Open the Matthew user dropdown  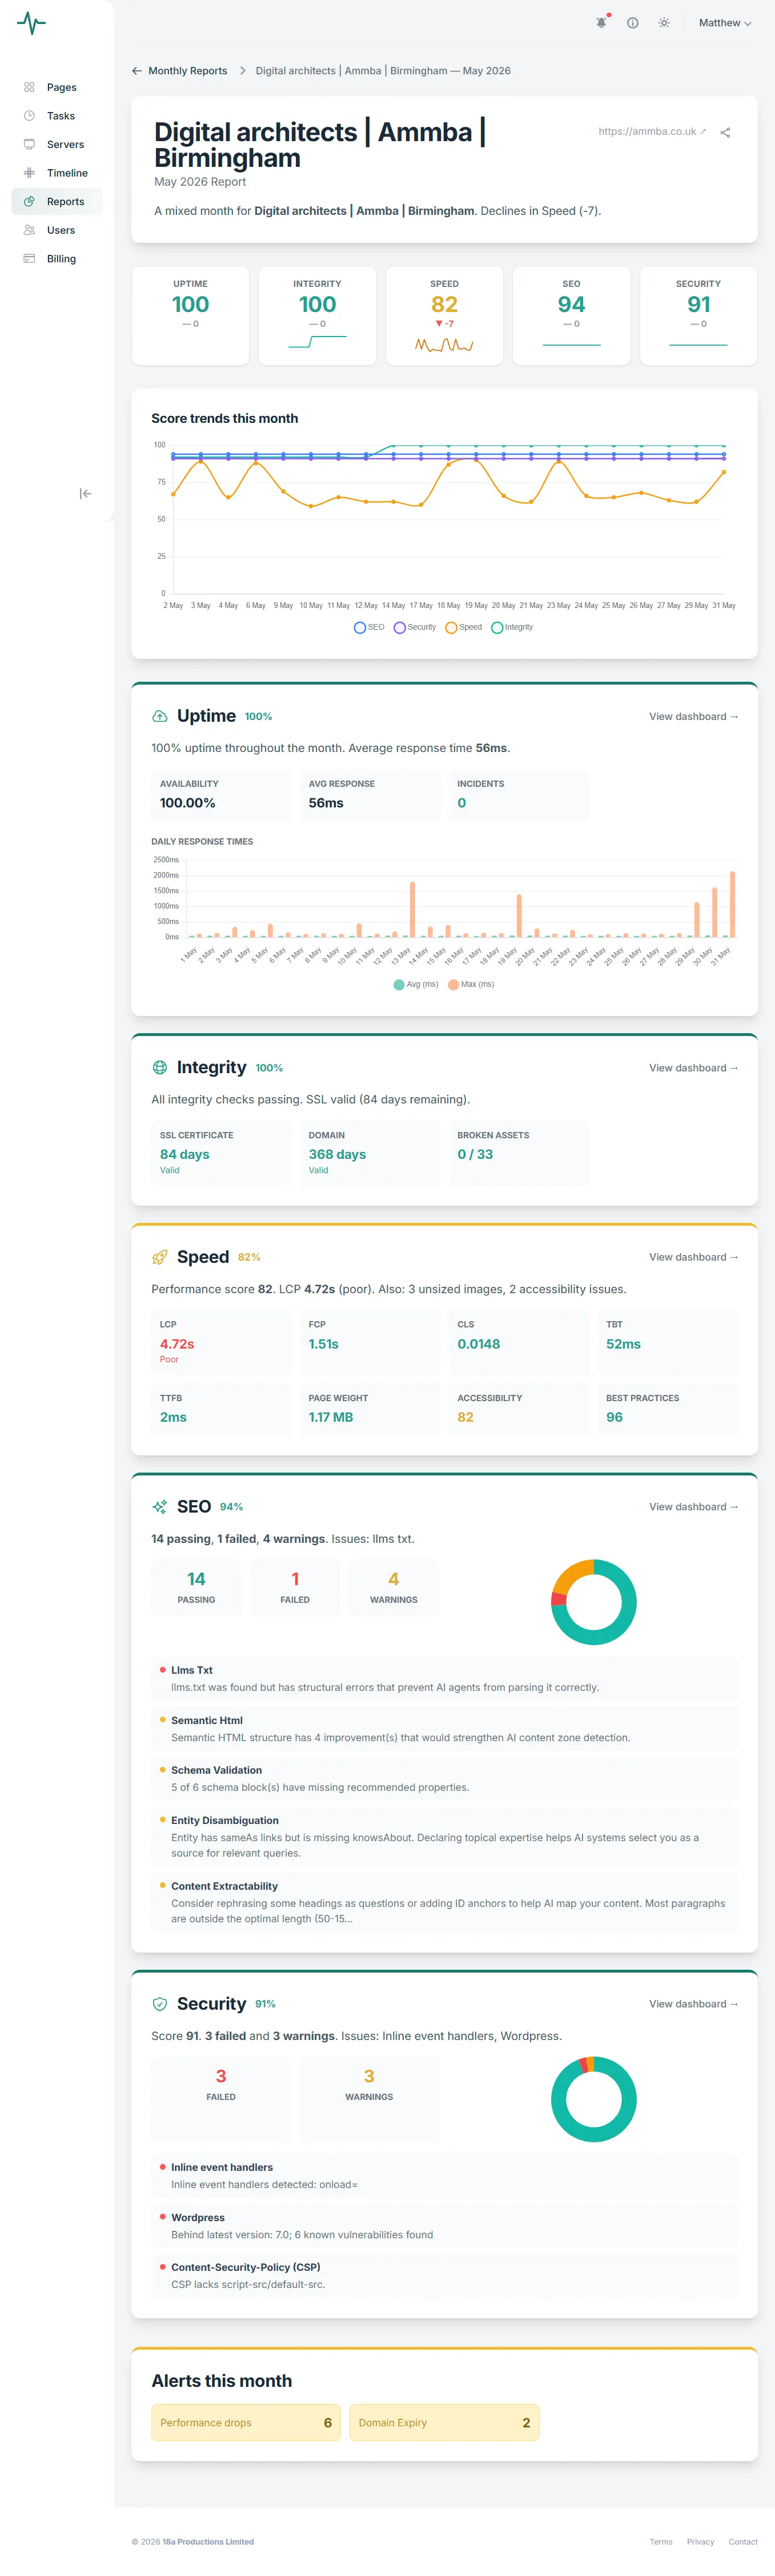pos(725,23)
